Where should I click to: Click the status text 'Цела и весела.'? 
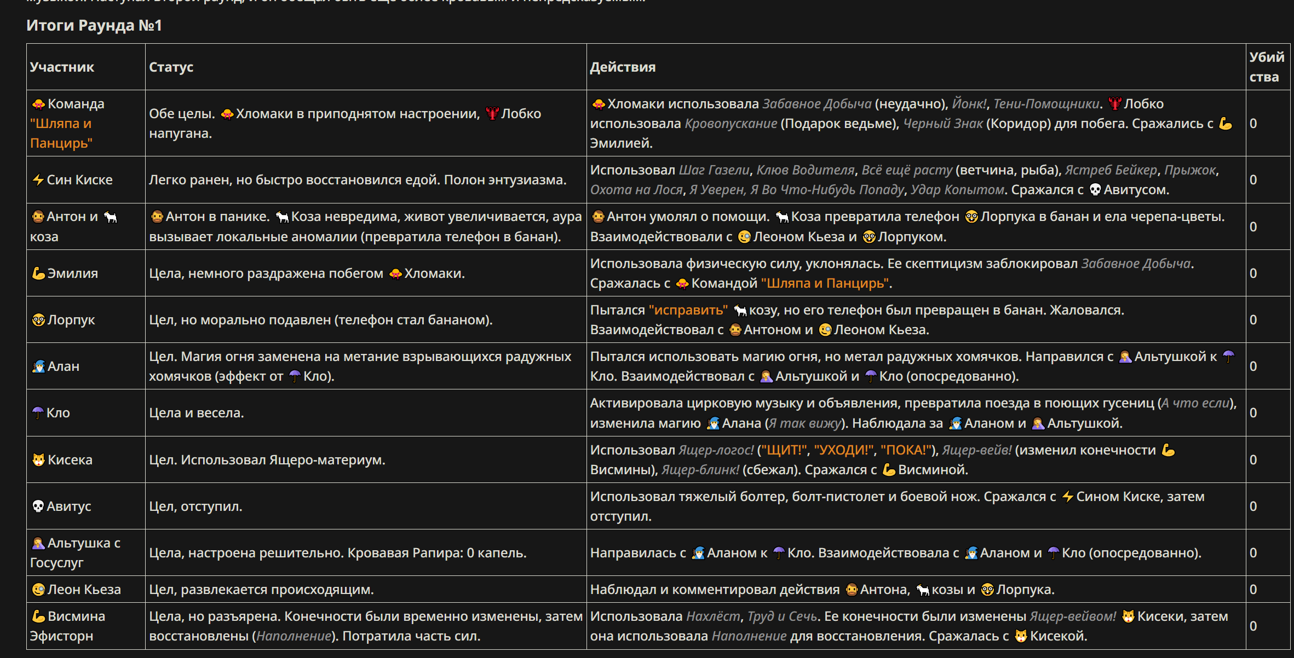[x=197, y=413]
